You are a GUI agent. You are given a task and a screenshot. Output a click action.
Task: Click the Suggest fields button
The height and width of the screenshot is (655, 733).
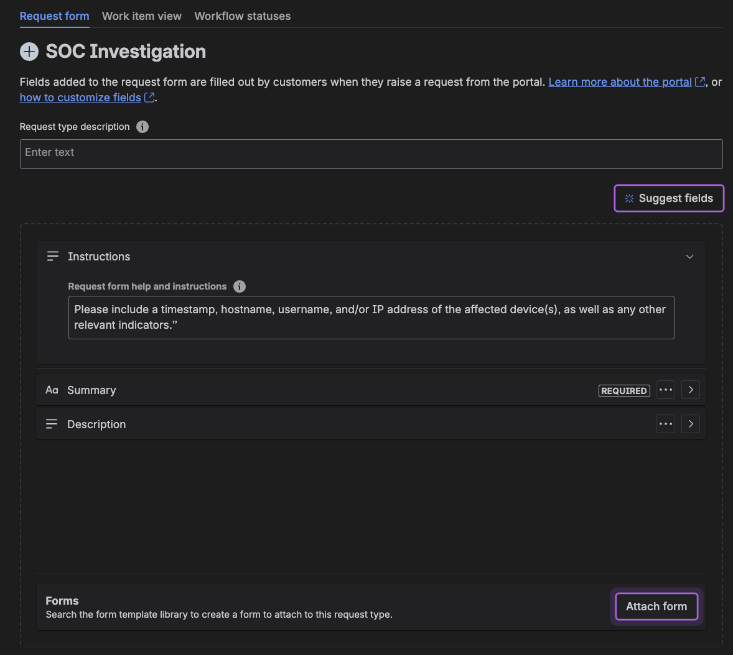click(669, 198)
